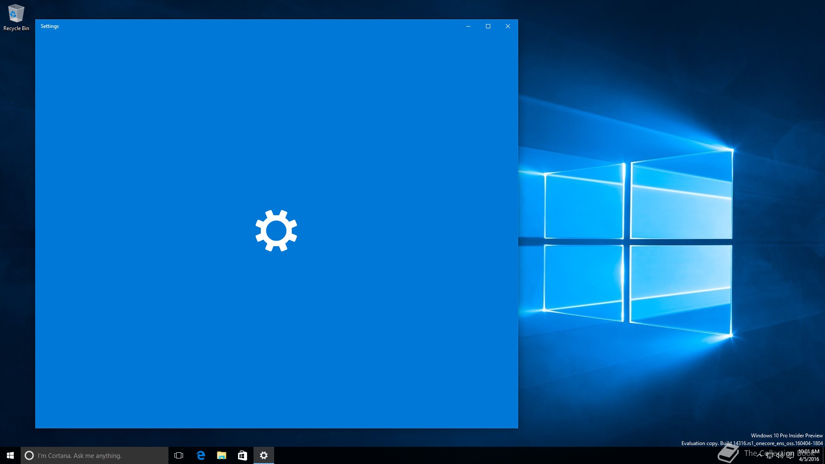Viewport: 825px width, 464px height.
Task: Click the Start button on taskbar
Action: point(10,455)
